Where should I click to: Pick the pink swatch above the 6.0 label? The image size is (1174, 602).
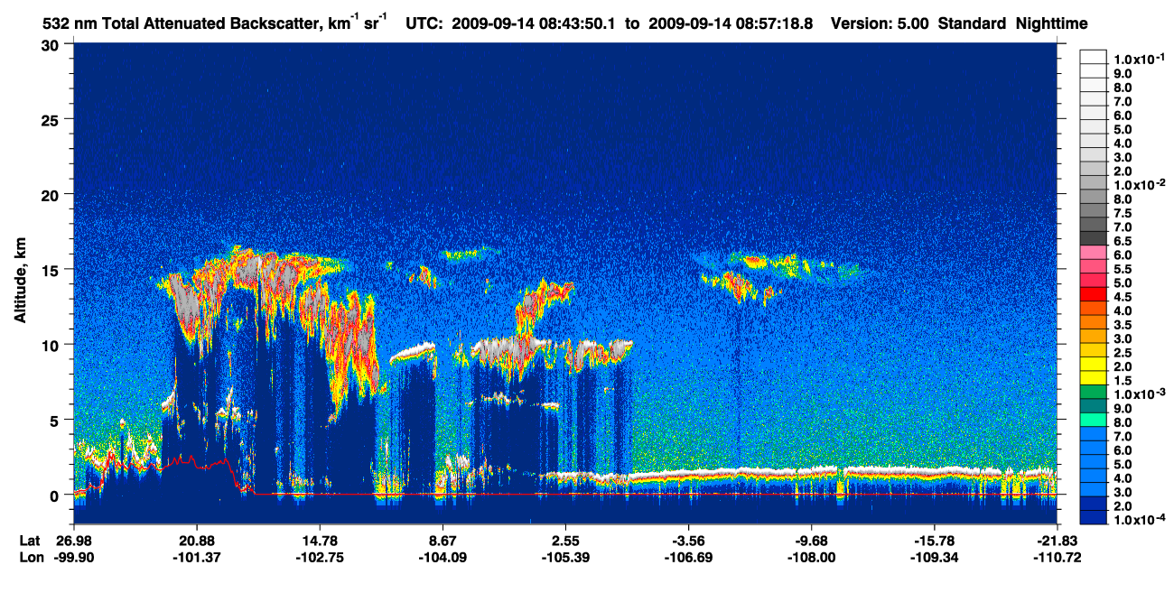tap(1094, 252)
